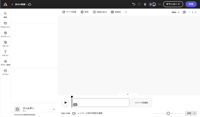Toggle レイヤーの表示時間を調整 switch
The height and width of the screenshot is (117, 200).
74,113
